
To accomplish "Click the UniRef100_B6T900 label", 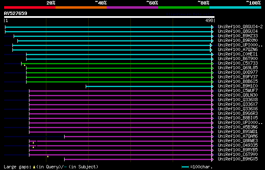I will pyautogui.click(x=238, y=59).
